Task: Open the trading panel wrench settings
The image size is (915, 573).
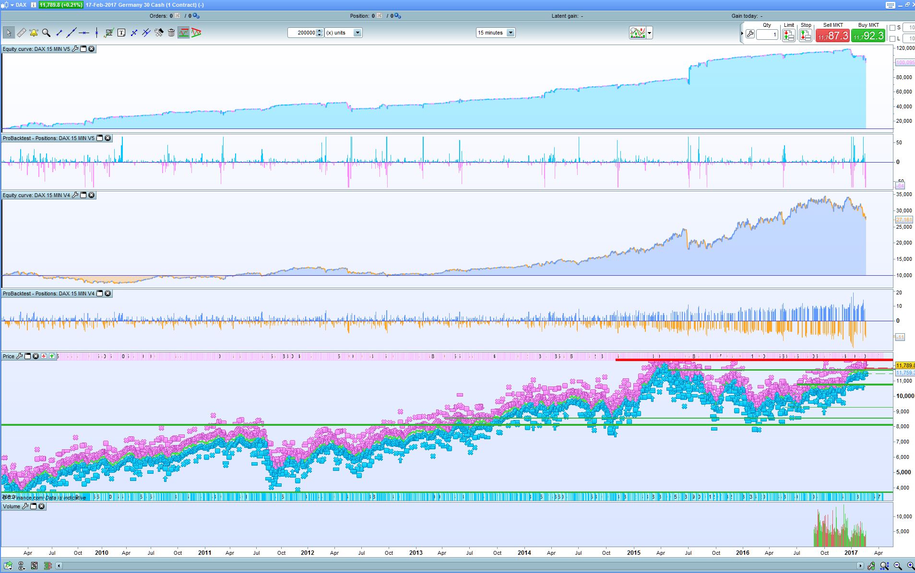Action: (750, 35)
